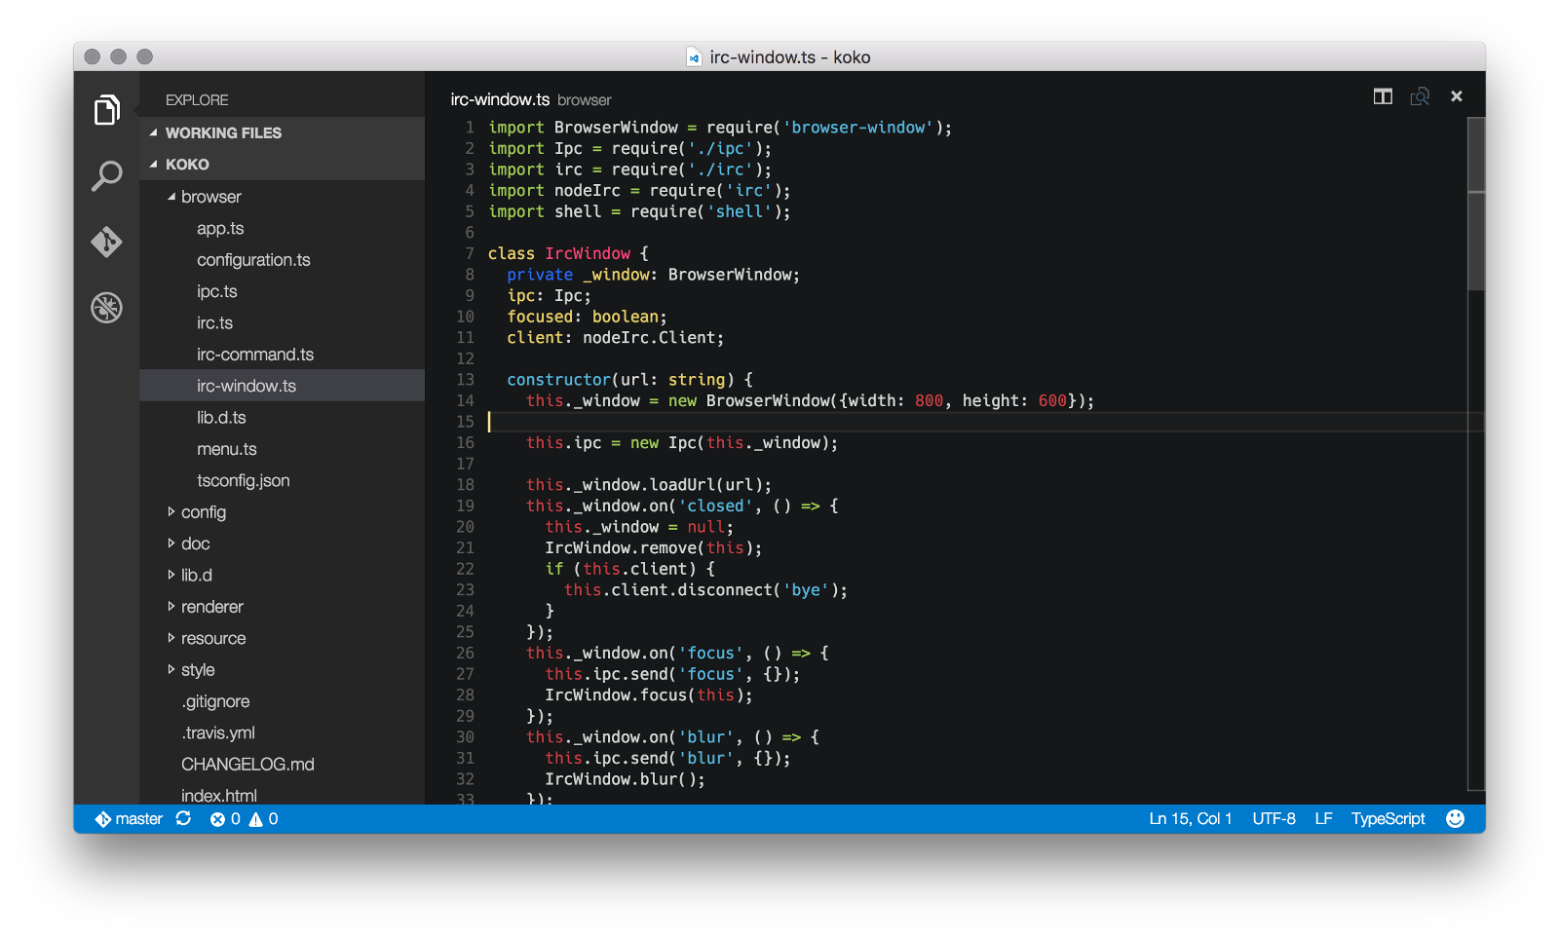Open the Git source control view
This screenshot has height=938, width=1559.
coord(107,242)
